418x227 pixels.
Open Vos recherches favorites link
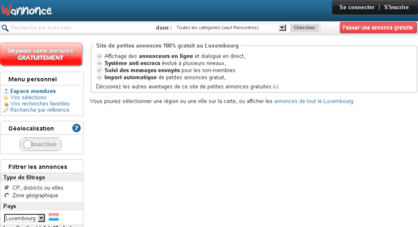click(40, 104)
